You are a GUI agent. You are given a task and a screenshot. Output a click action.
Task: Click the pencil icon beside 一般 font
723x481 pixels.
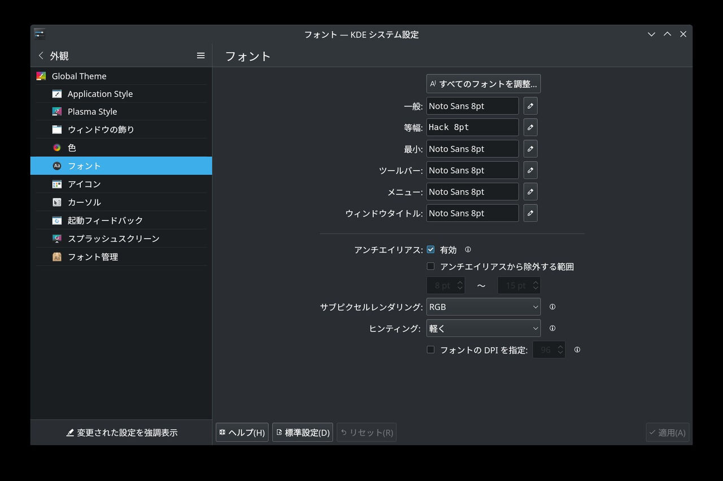pyautogui.click(x=530, y=105)
